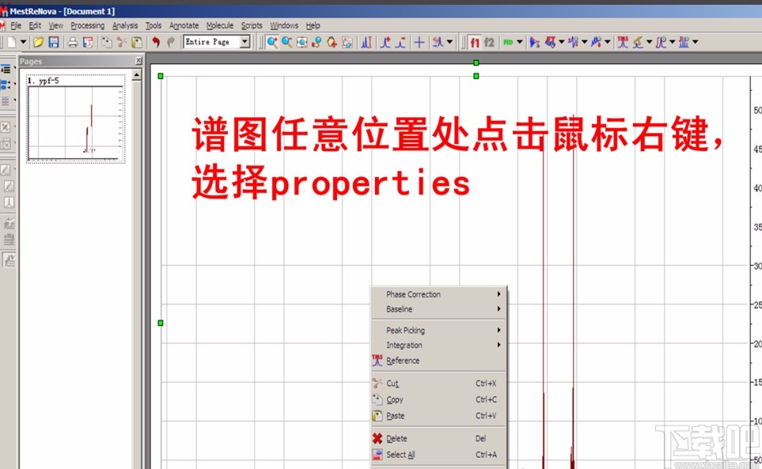Undo last action with red arrow

click(156, 42)
